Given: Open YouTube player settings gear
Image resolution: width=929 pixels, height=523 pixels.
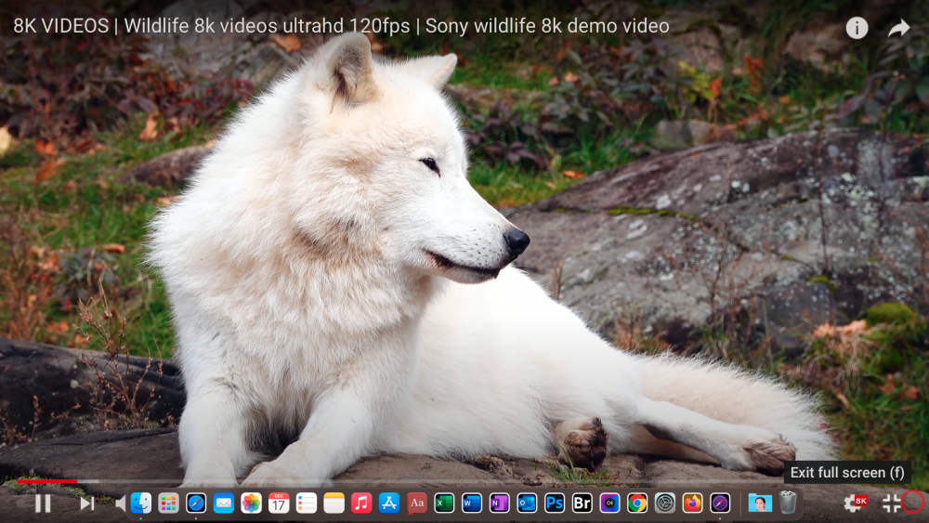Looking at the screenshot, I should 854,503.
